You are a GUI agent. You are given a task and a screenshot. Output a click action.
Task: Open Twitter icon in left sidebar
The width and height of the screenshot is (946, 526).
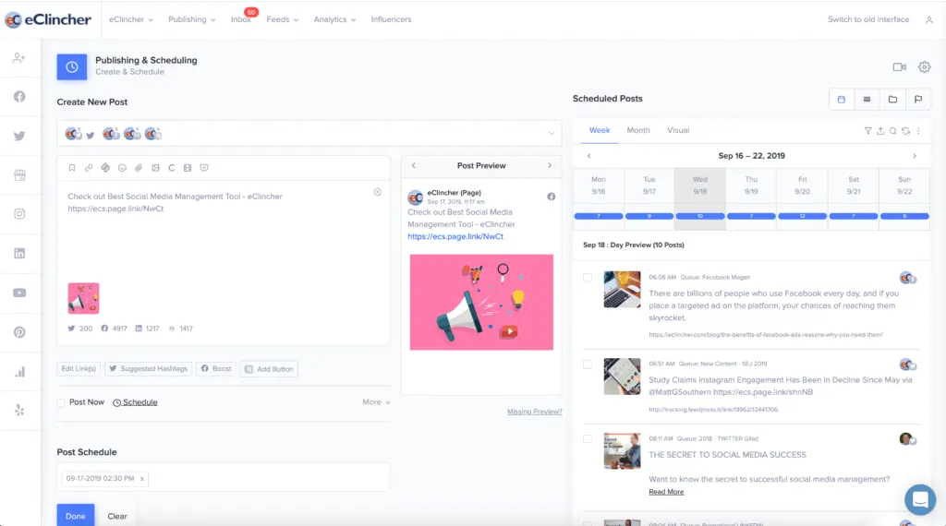coord(19,136)
